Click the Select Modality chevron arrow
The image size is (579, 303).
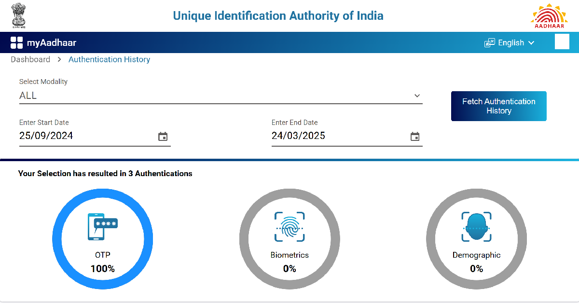(417, 96)
